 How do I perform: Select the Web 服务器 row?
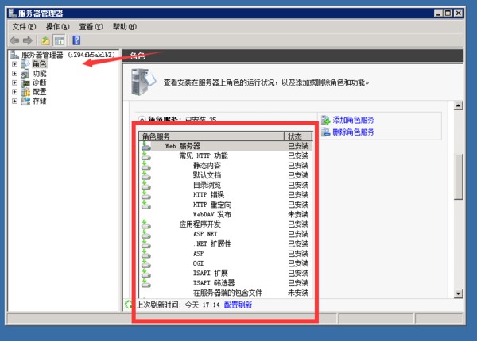click(226, 146)
